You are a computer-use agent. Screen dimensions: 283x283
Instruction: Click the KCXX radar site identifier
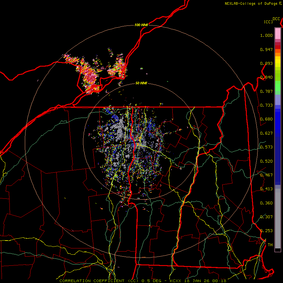[x=175, y=281]
